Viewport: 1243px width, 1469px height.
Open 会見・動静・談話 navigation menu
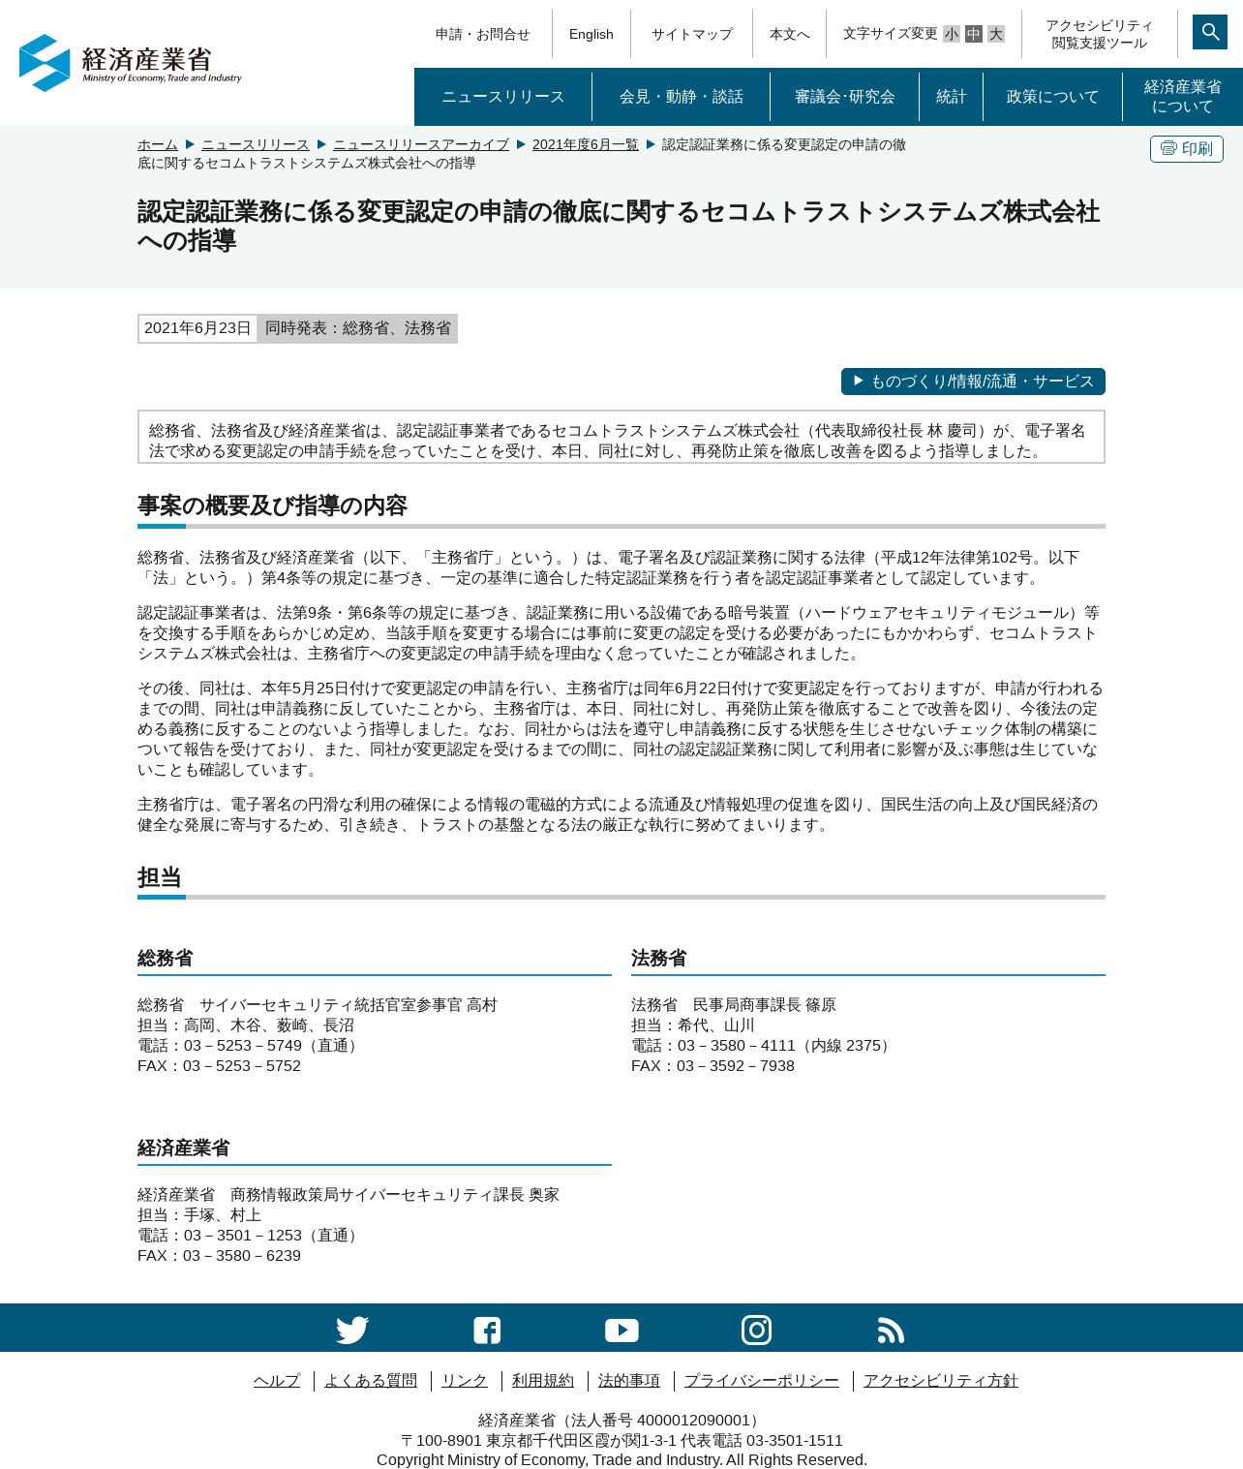(682, 97)
